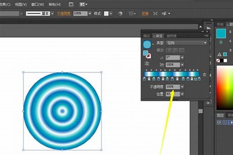Click the large cyan fill swatch in the Color panel

tap(221, 34)
